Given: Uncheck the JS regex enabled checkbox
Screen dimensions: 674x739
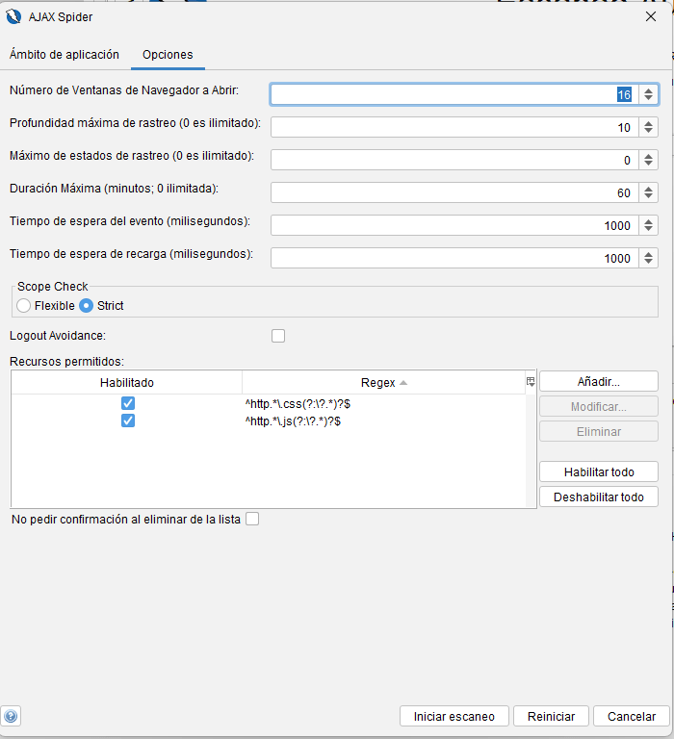Looking at the screenshot, I should point(127,420).
